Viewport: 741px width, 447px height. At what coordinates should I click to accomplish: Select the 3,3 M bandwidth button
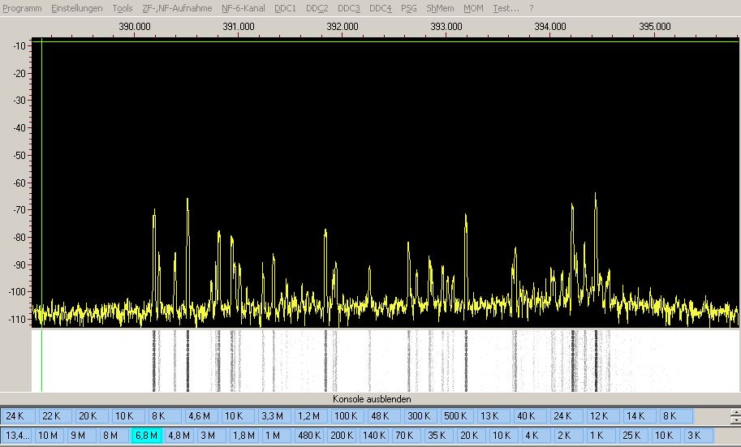click(x=275, y=416)
